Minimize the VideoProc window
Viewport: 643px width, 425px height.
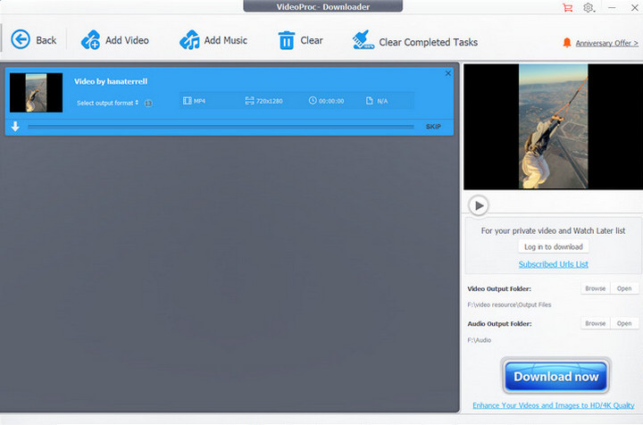[612, 7]
